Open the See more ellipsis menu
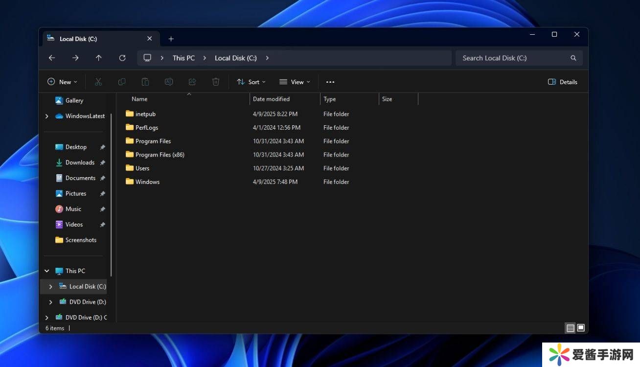 point(330,82)
